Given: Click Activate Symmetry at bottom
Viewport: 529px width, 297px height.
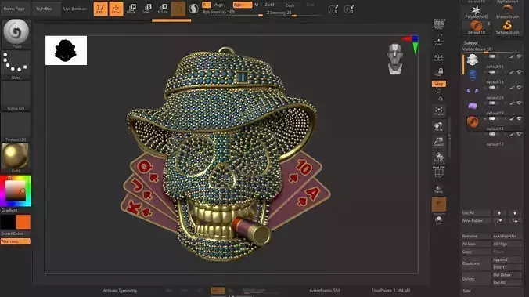Looking at the screenshot, I should pyautogui.click(x=120, y=290).
